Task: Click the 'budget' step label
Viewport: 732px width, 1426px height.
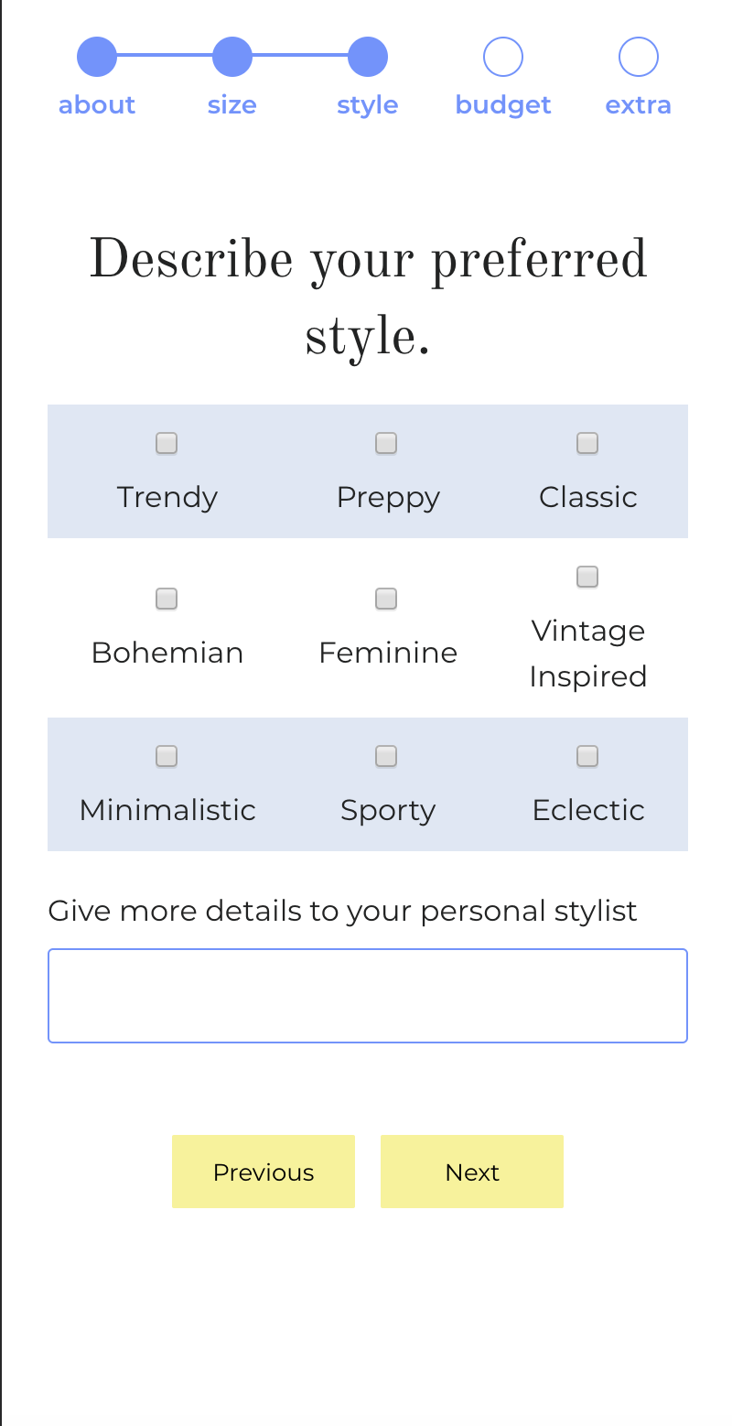Action: 503,105
